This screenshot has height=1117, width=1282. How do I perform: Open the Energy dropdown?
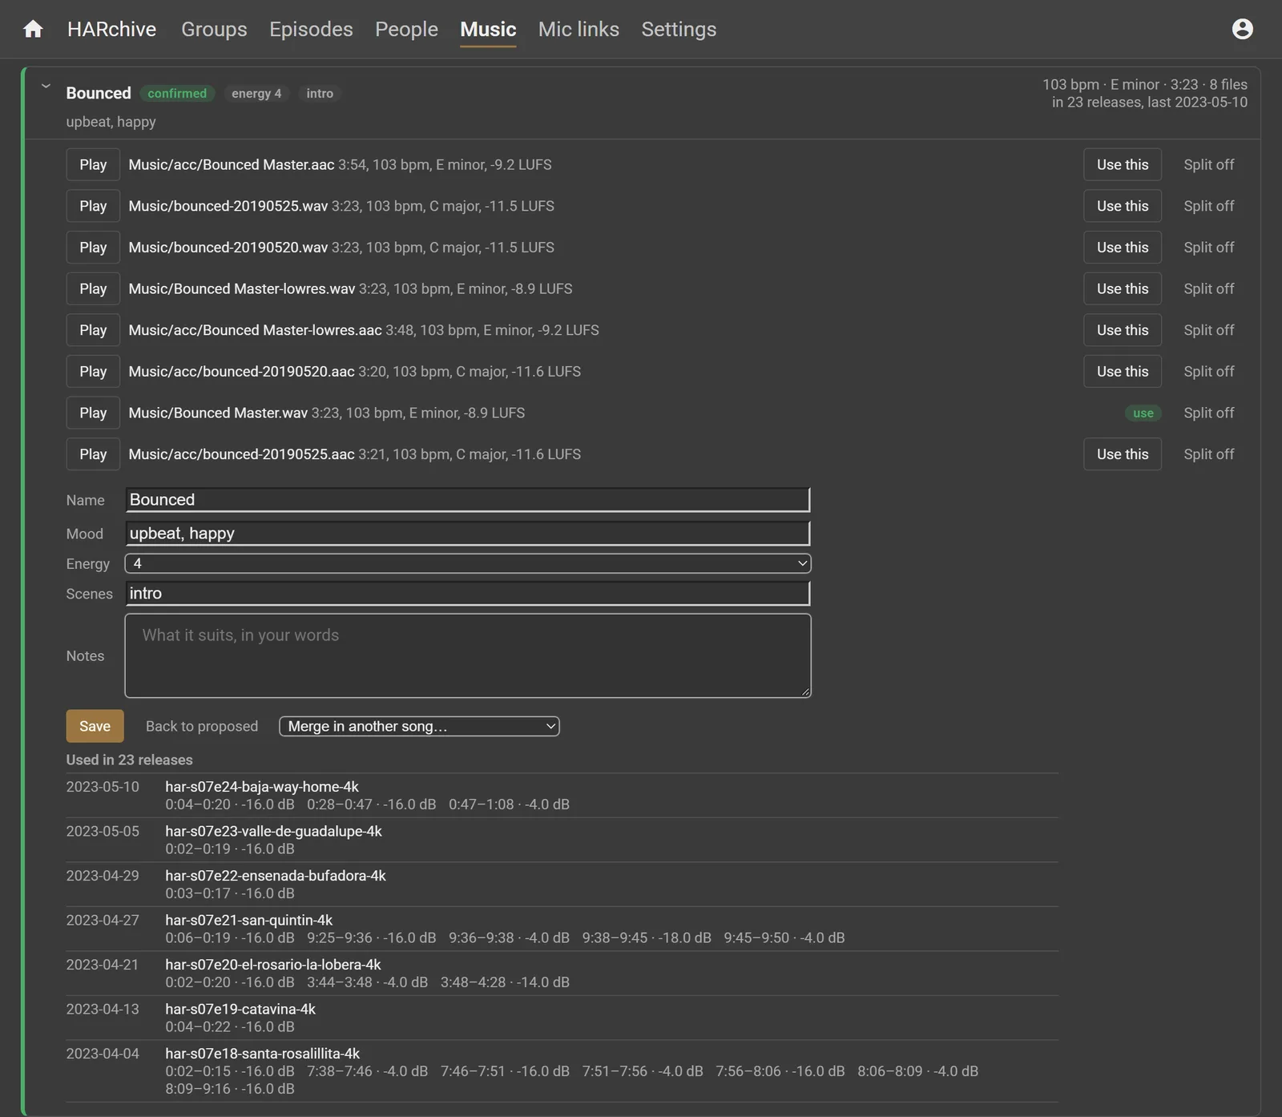pyautogui.click(x=468, y=563)
